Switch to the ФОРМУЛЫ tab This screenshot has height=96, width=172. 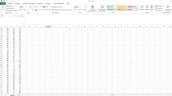[41, 3]
